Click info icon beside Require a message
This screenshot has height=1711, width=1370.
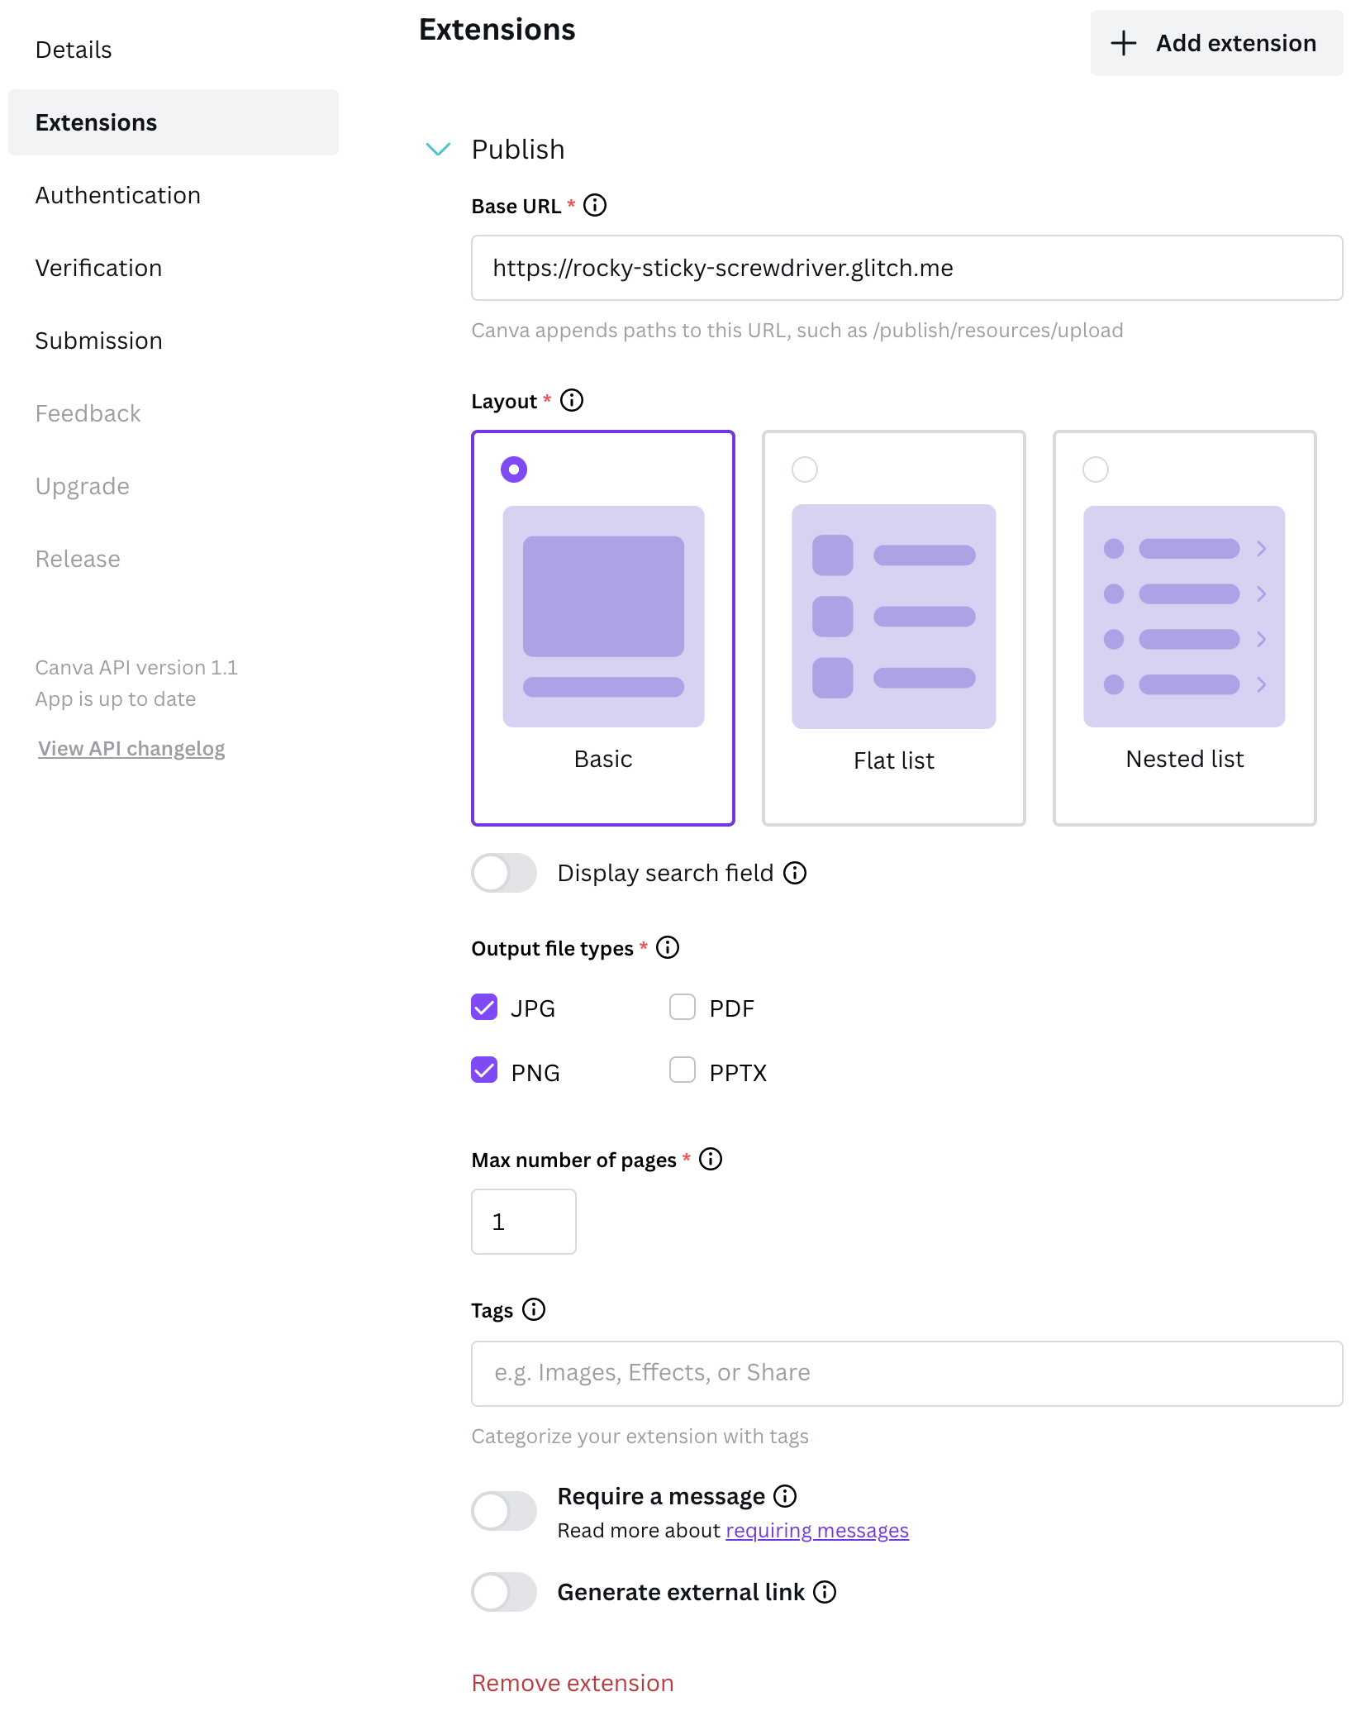point(785,1497)
